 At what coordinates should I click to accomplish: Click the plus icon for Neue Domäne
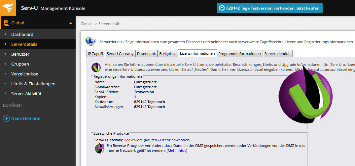point(6,118)
